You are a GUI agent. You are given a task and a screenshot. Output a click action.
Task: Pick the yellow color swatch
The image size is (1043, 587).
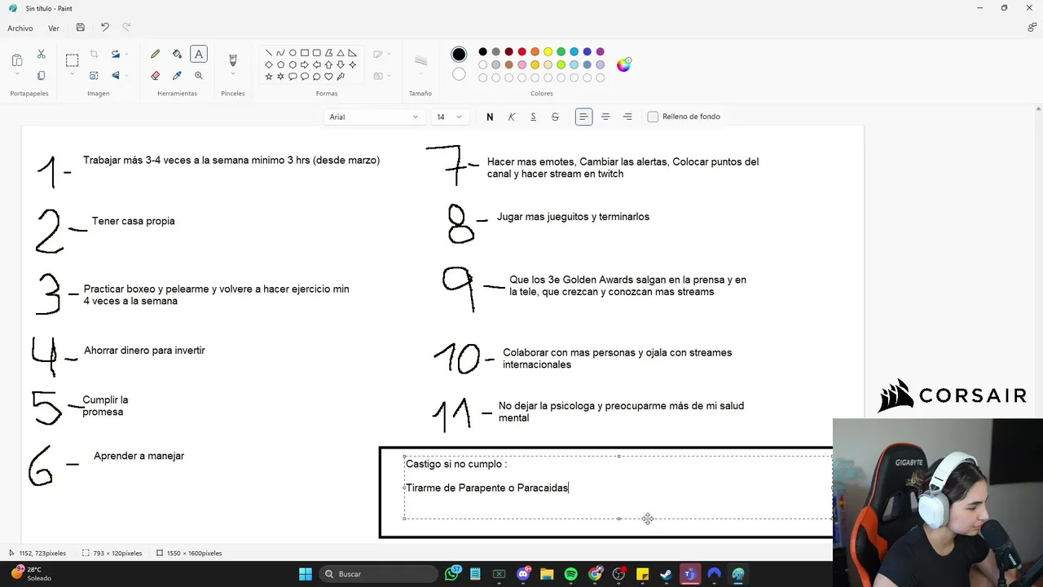(x=548, y=52)
